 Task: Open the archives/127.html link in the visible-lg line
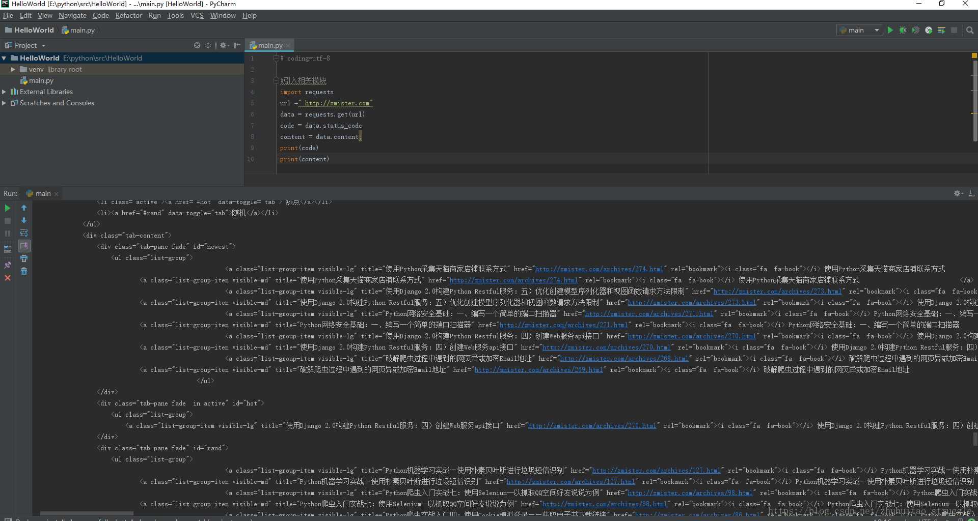tap(656, 470)
